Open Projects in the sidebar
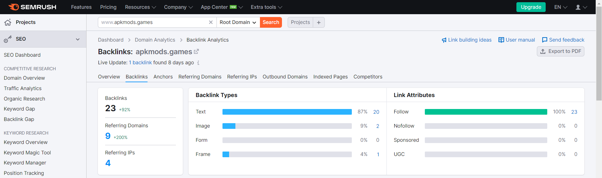Screen dimensions: 602x178 tap(25, 22)
